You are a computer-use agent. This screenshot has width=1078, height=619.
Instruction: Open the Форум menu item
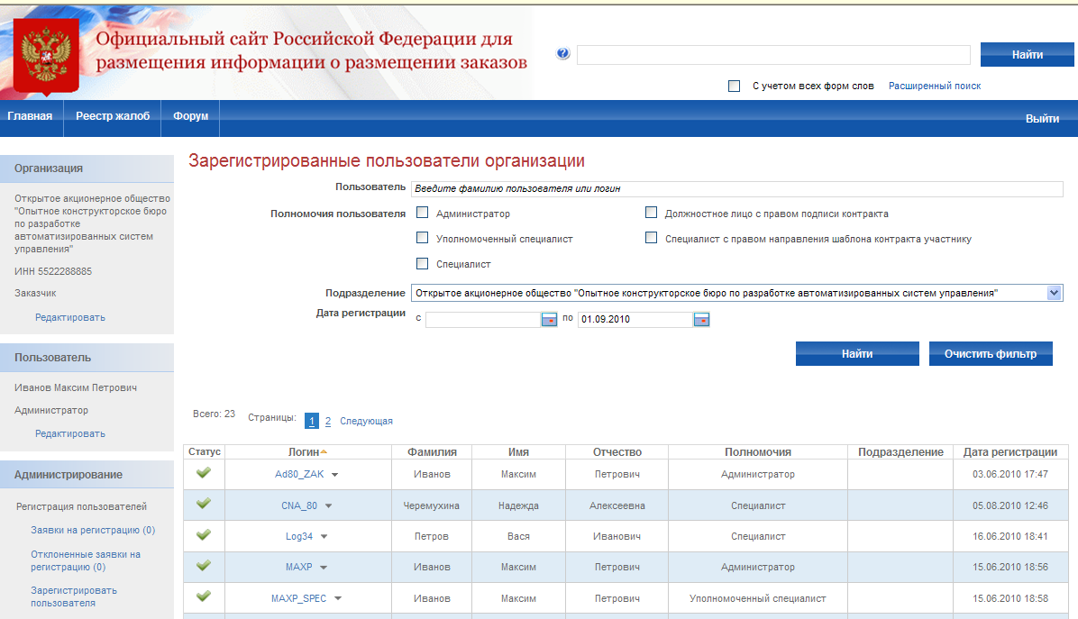tap(190, 116)
